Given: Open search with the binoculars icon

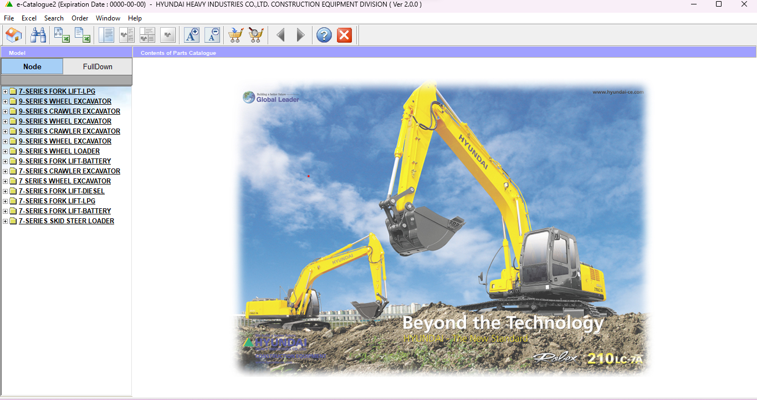Looking at the screenshot, I should pos(38,35).
